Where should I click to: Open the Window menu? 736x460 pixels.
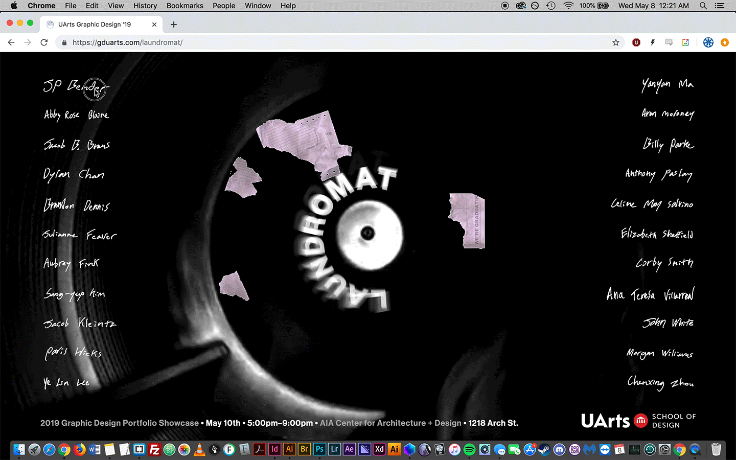[x=258, y=6]
